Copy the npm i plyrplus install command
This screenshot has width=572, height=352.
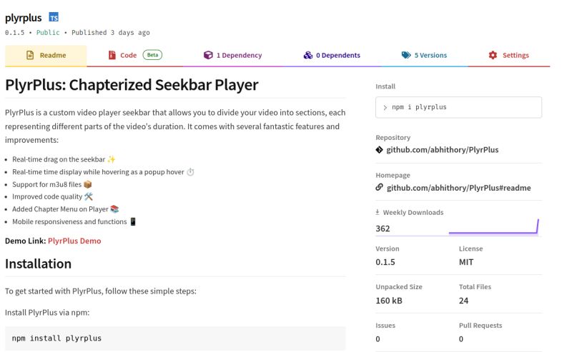point(458,107)
